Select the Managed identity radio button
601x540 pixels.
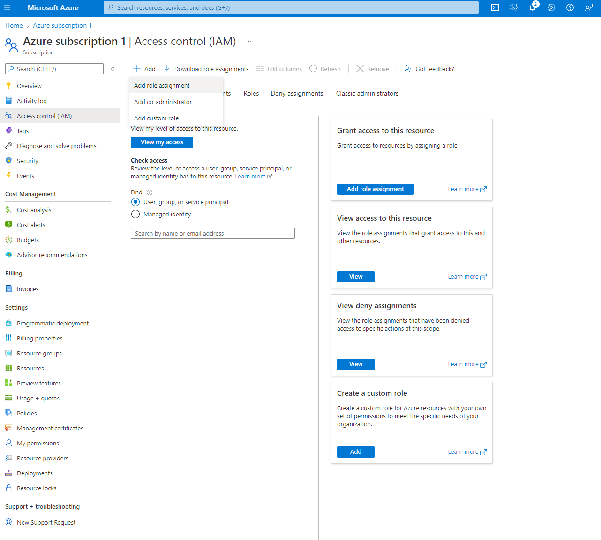[135, 214]
